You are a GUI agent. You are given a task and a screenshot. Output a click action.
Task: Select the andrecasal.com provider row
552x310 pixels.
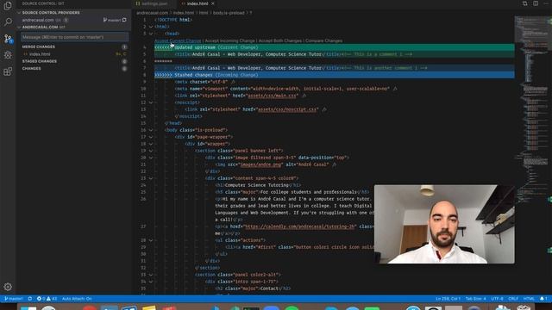coord(74,20)
